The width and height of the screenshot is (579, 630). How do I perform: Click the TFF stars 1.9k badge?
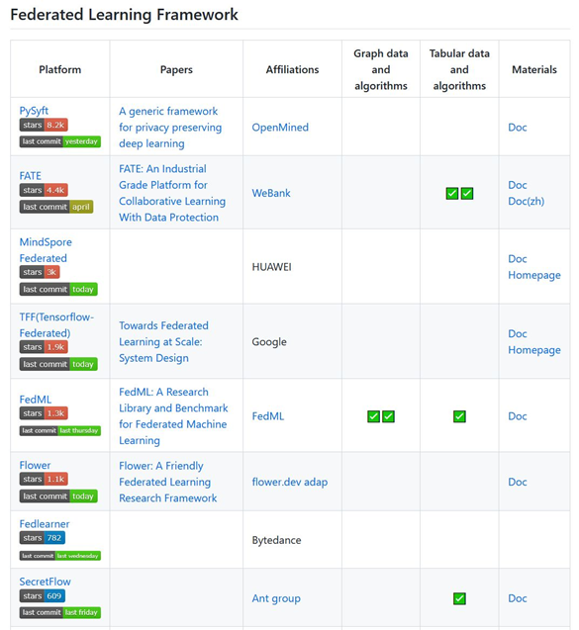point(44,347)
